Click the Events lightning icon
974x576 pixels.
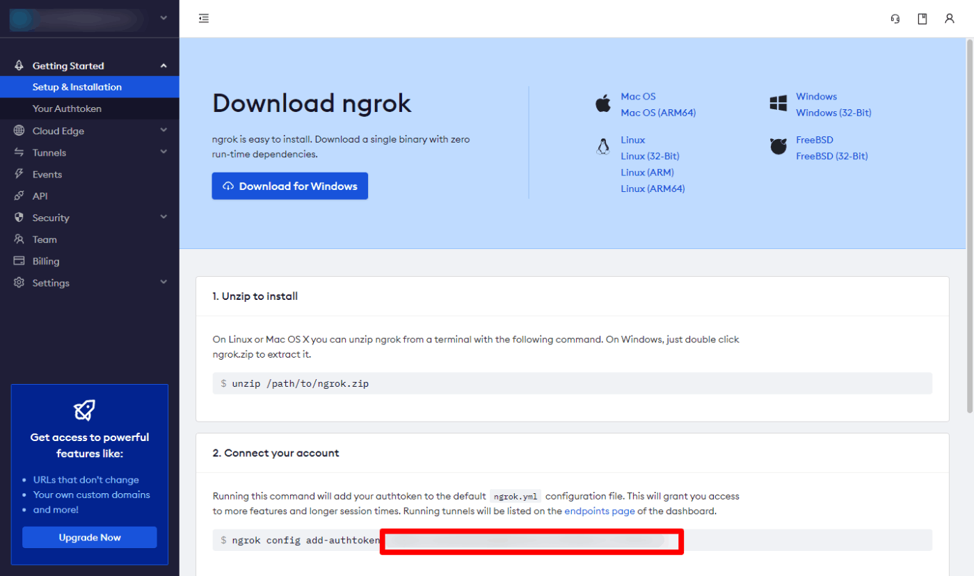click(x=19, y=174)
